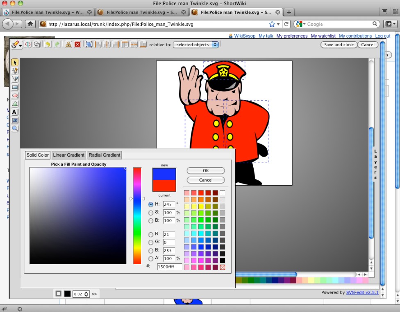Select the blue B radio button below G
Screen dimensions: 400x312
(x=151, y=250)
